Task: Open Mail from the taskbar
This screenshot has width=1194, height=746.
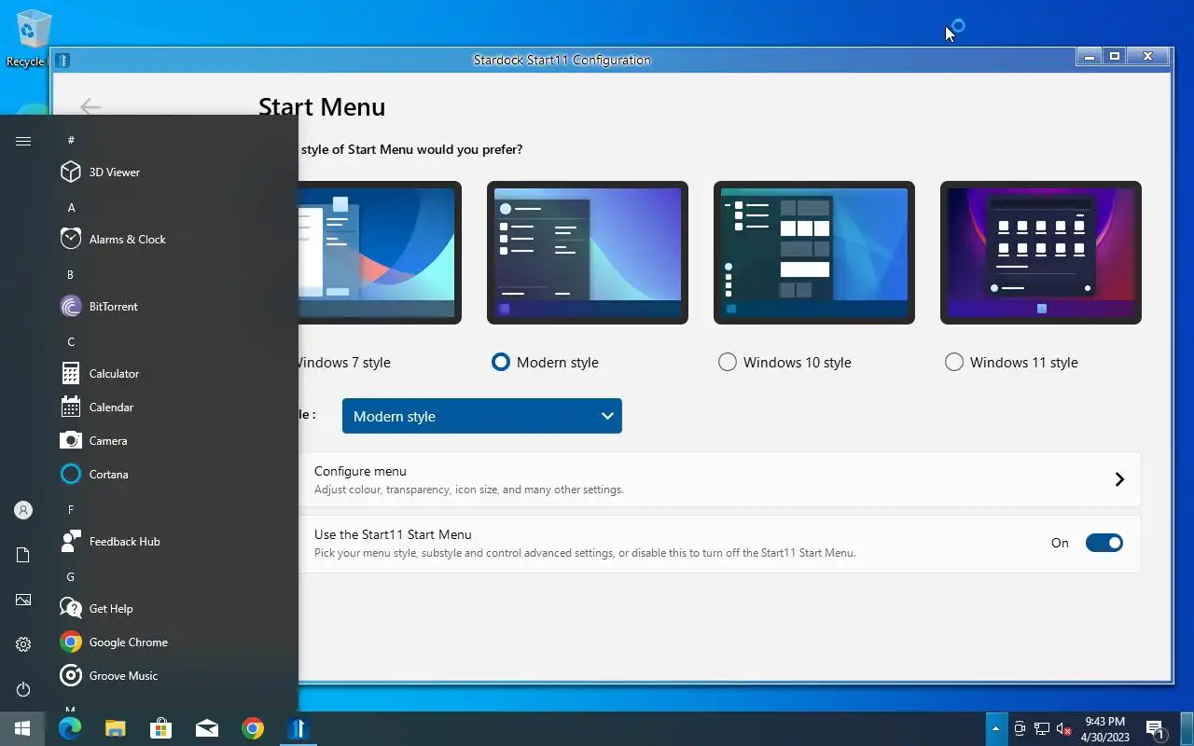Action: [x=206, y=728]
